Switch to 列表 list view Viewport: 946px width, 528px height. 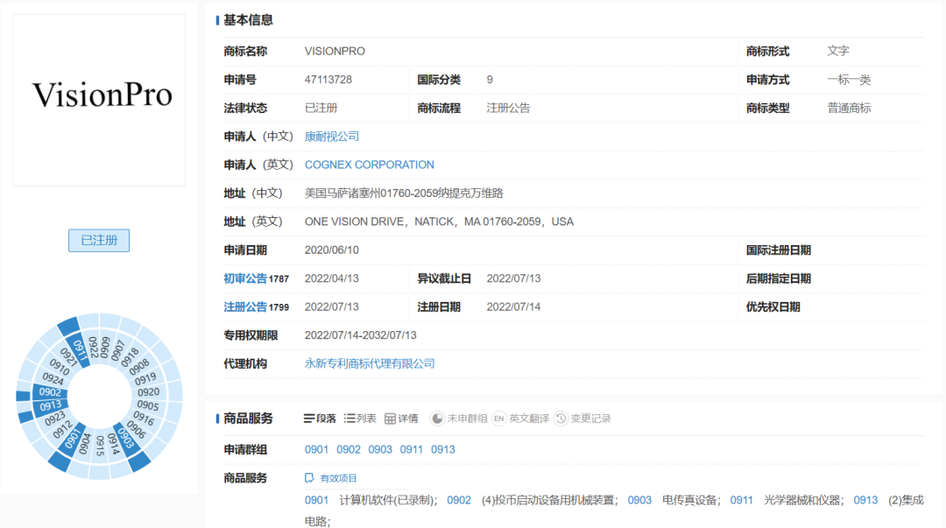pos(360,419)
